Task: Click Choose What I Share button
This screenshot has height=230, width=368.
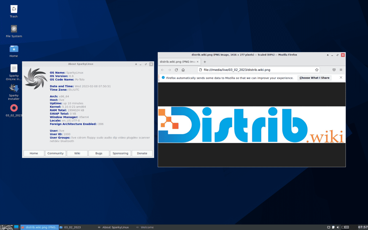Action: 314,78
